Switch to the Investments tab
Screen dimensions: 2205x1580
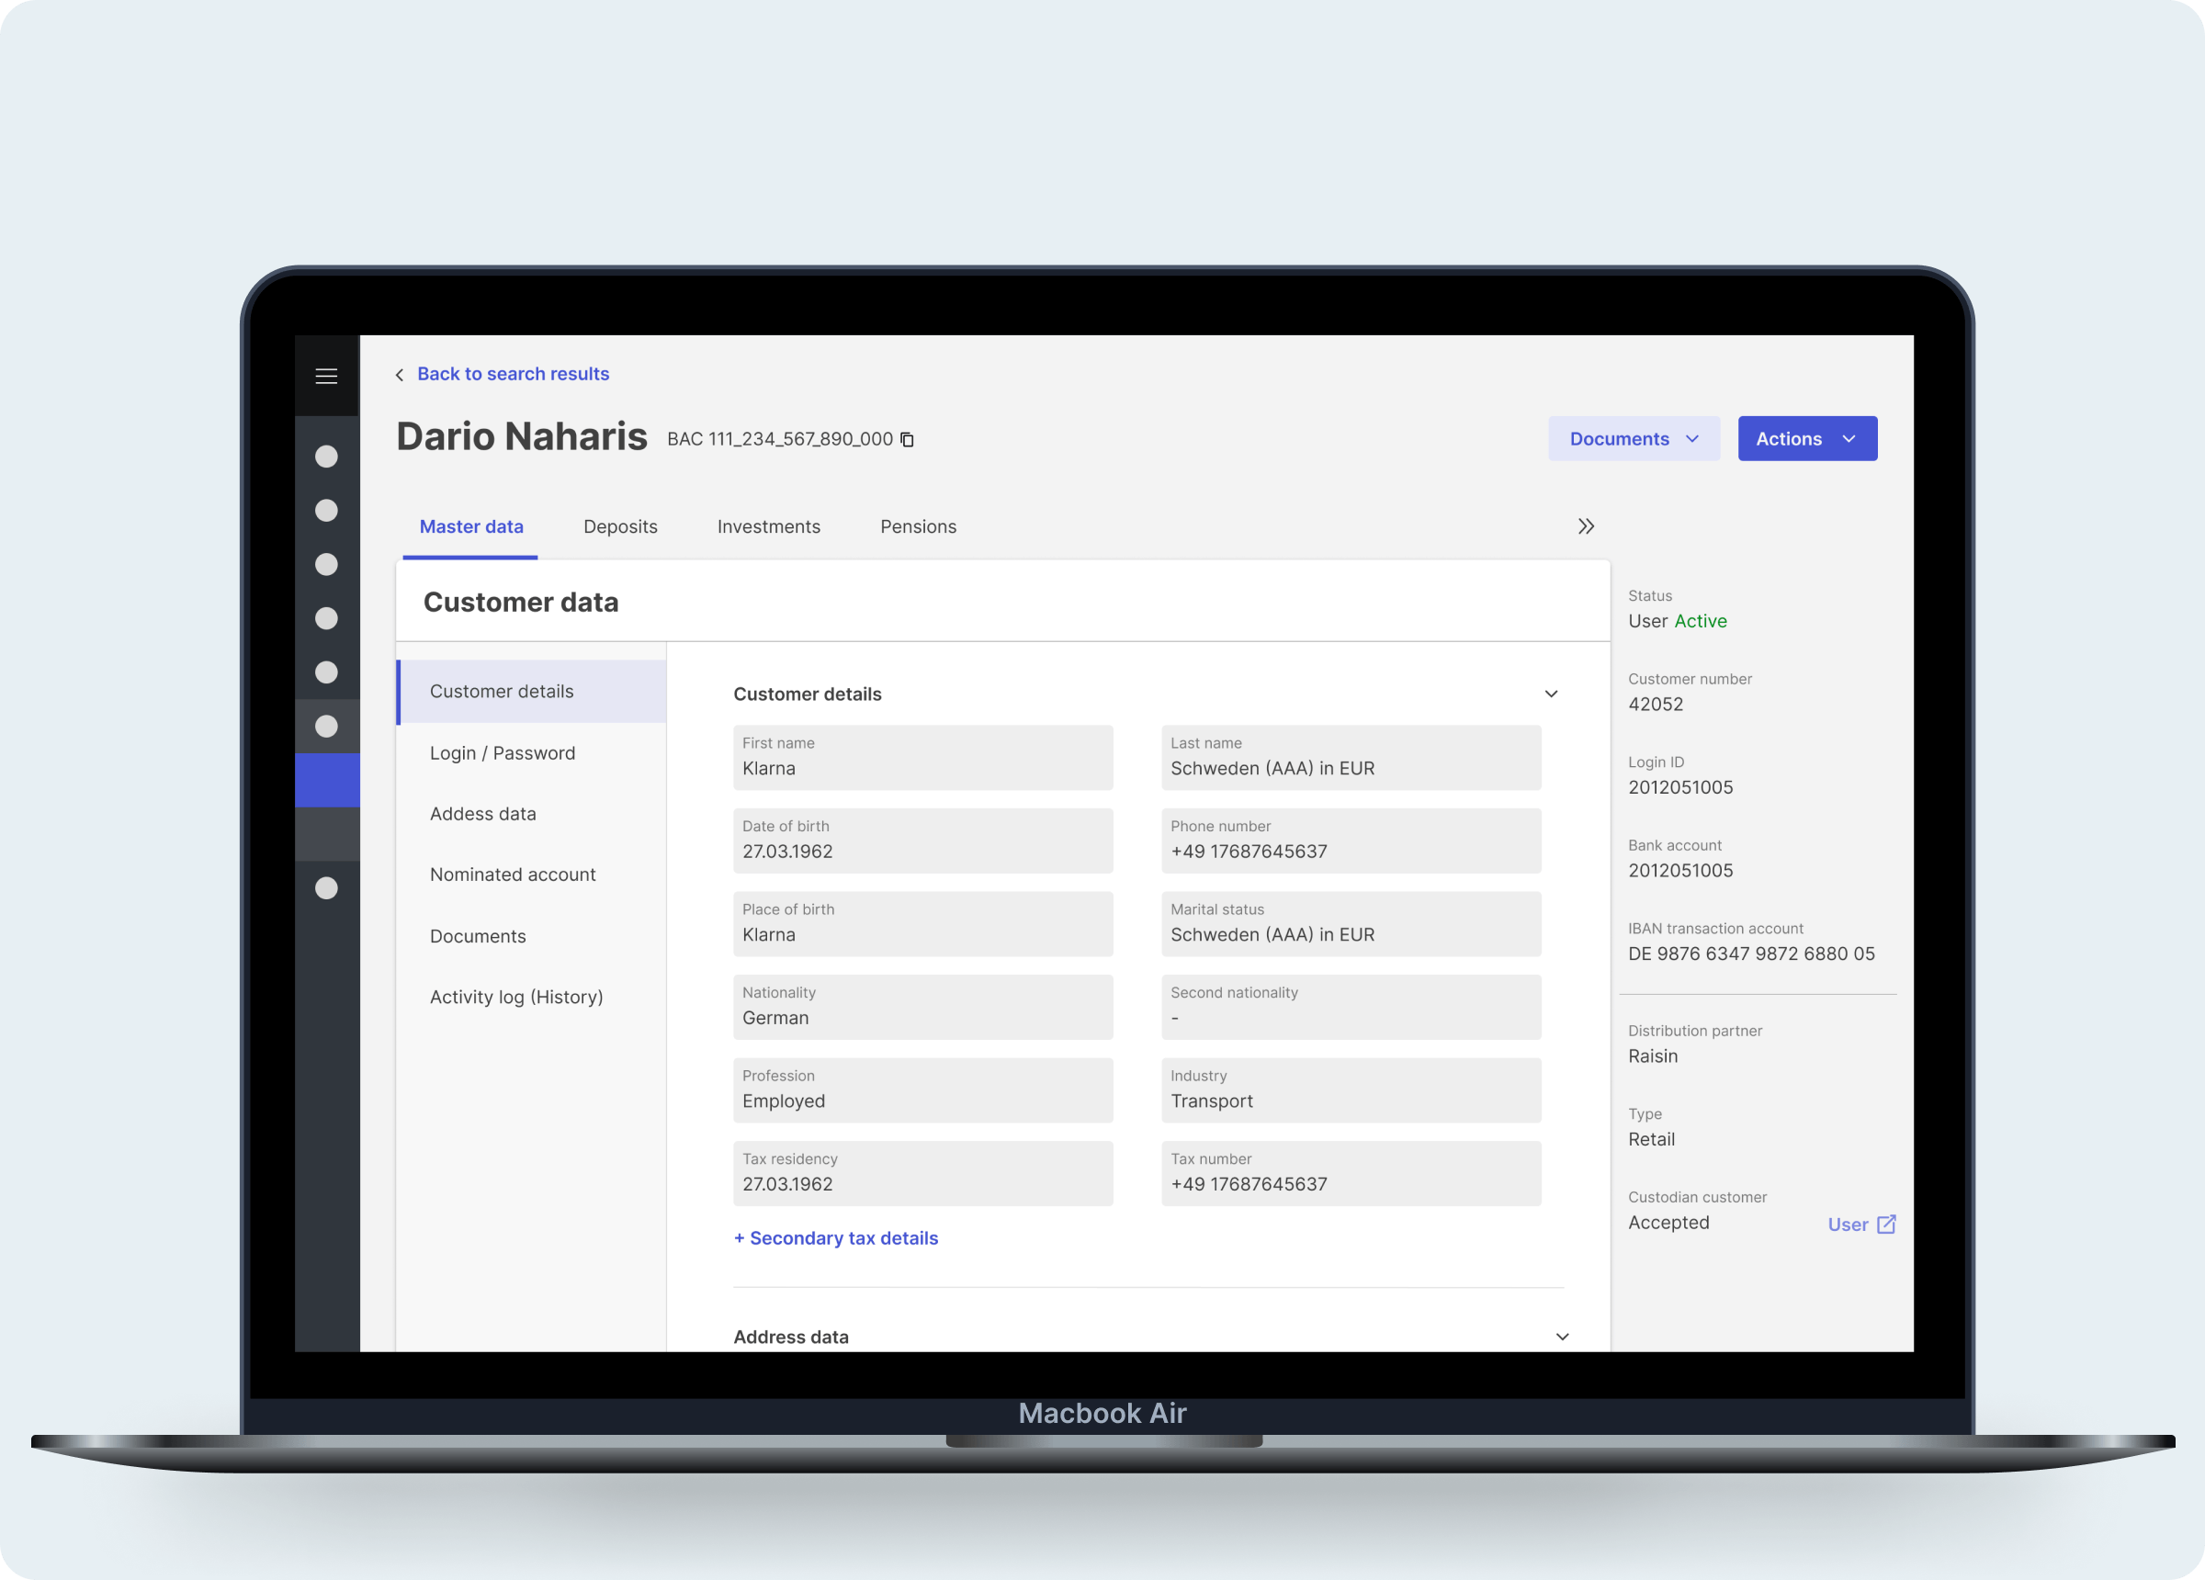pos(768,526)
